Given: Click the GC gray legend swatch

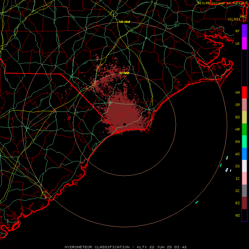Looking at the screenshot, I should 244,191.
